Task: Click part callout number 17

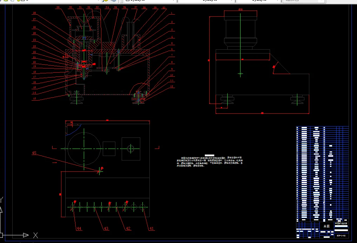Action: point(34,77)
